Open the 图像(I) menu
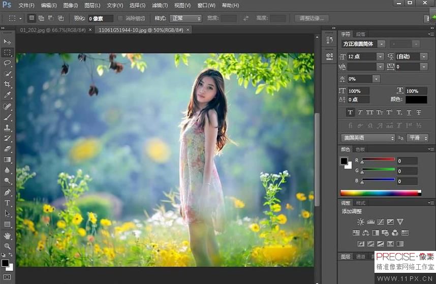Image resolution: width=436 pixels, height=284 pixels. coord(71,5)
